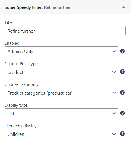Open the Hierarchy display dropdown showing Children
Image resolution: width=132 pixels, height=143 pixels.
pyautogui.click(x=62, y=134)
